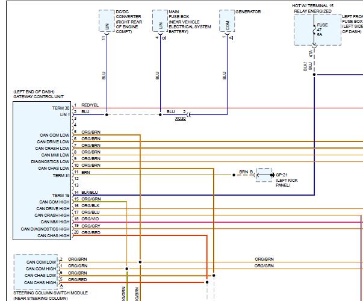
Task: Click BLU wire label at gateway pin 2
Action: click(x=85, y=112)
